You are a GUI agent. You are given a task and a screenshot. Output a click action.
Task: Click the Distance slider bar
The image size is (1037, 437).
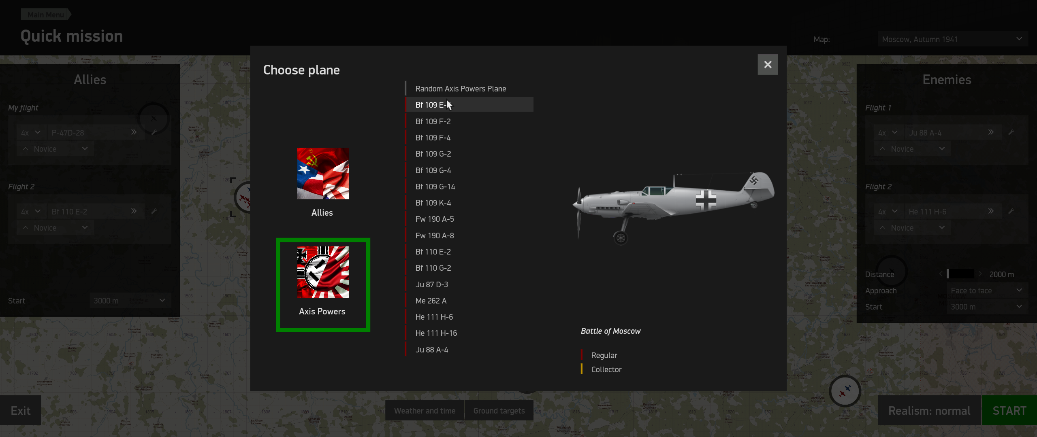tap(960, 274)
